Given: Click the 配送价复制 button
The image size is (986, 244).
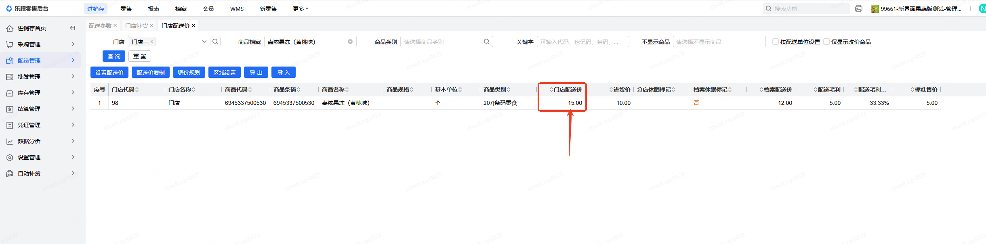Looking at the screenshot, I should pyautogui.click(x=151, y=72).
